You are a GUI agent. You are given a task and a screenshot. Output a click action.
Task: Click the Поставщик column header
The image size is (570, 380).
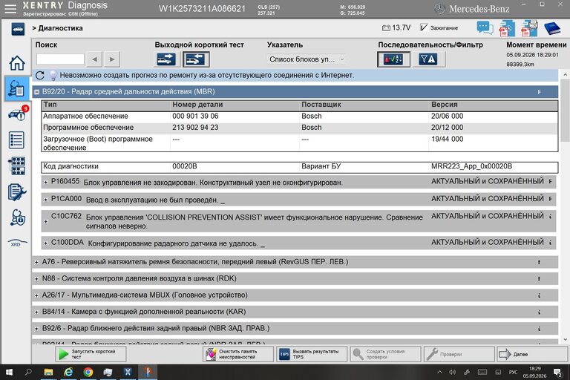321,105
